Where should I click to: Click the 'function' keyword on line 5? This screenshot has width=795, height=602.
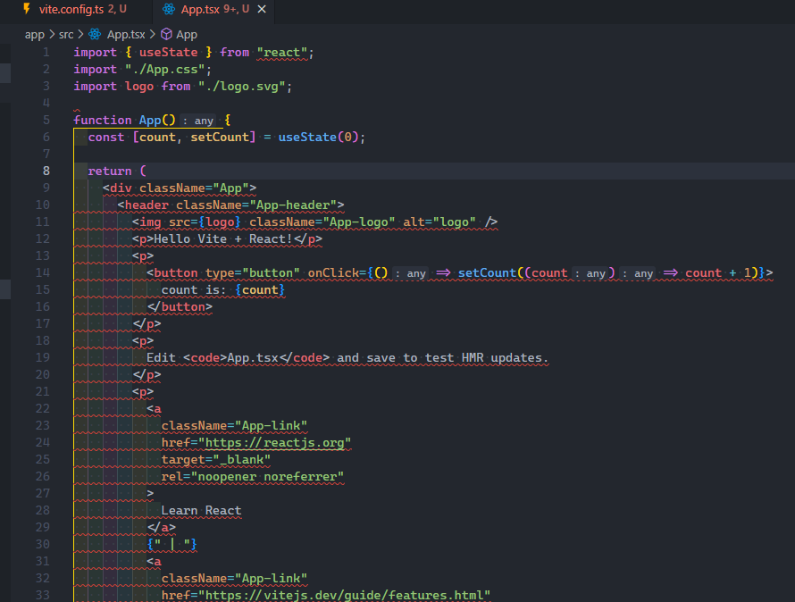[103, 121]
